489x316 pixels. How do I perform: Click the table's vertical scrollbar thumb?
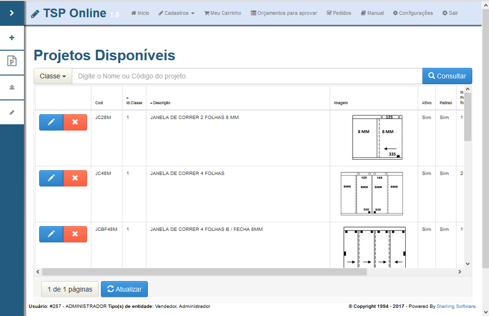point(467,117)
